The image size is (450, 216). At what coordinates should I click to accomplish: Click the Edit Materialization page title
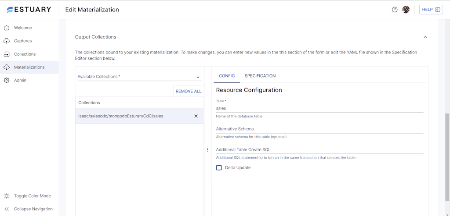92,10
